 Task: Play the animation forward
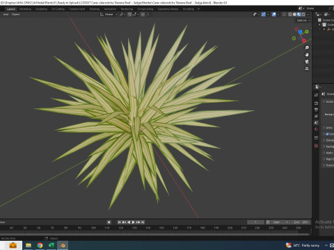(134, 222)
